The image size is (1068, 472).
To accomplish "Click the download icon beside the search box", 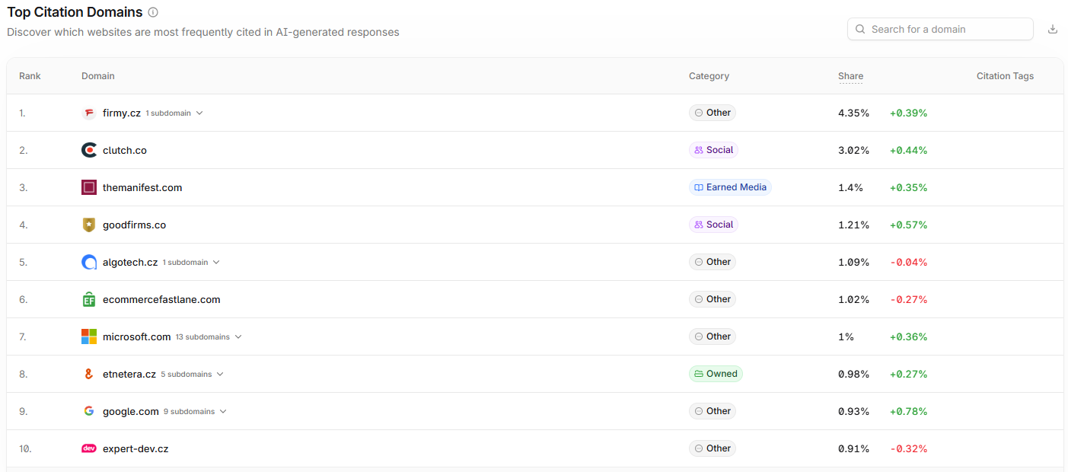I will 1053,29.
